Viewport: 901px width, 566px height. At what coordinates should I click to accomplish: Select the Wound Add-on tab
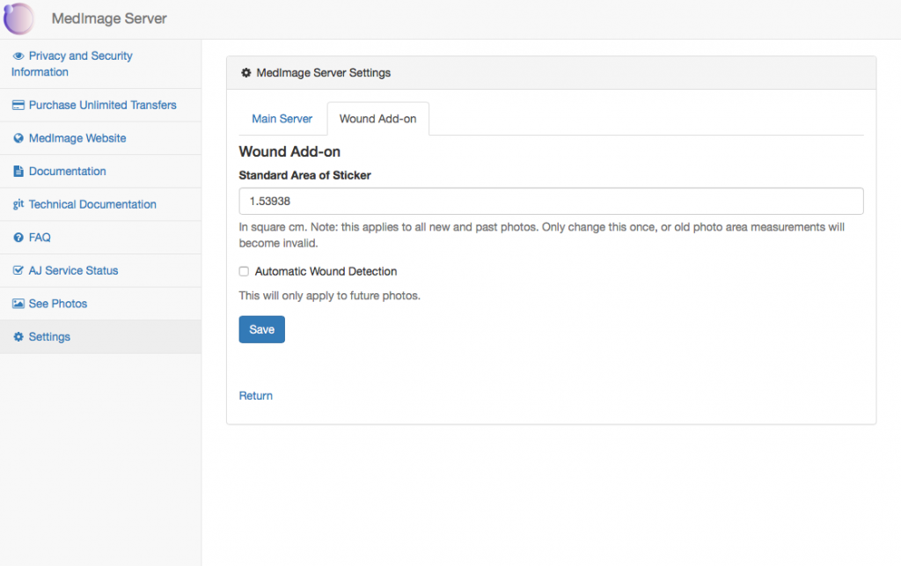377,118
